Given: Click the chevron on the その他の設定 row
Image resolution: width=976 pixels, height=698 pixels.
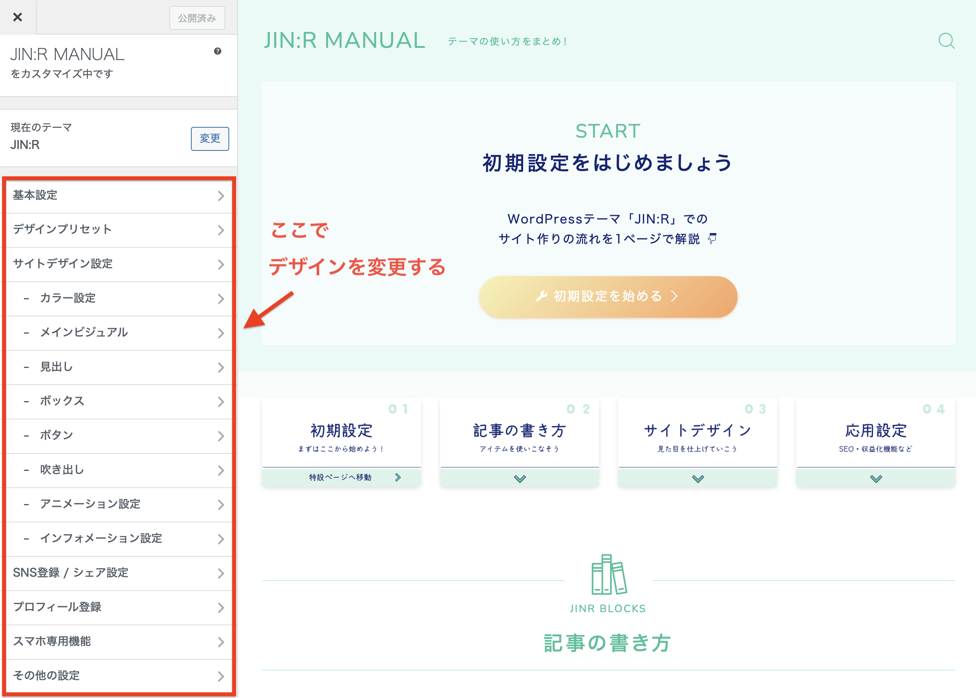Looking at the screenshot, I should click(221, 676).
